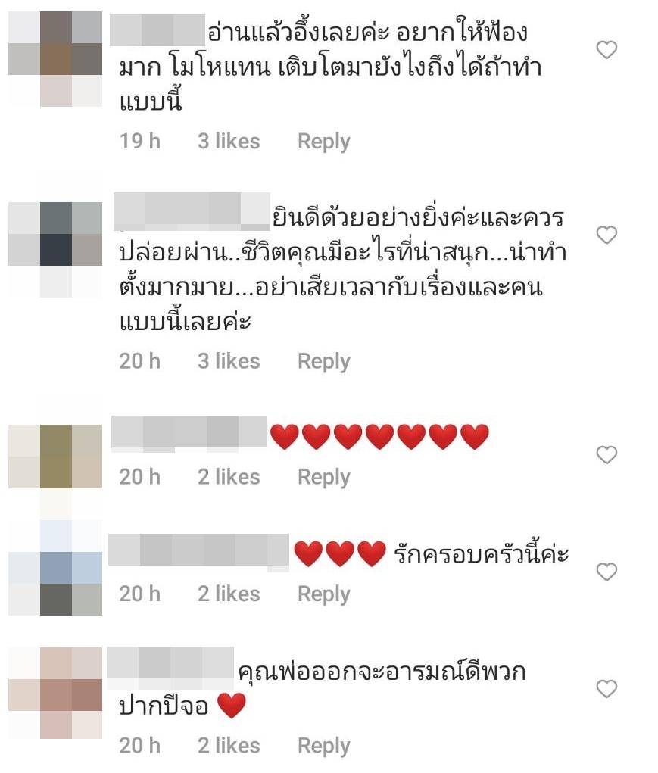
Task: View 2 likes on seven-hearts comment
Action: tap(229, 477)
